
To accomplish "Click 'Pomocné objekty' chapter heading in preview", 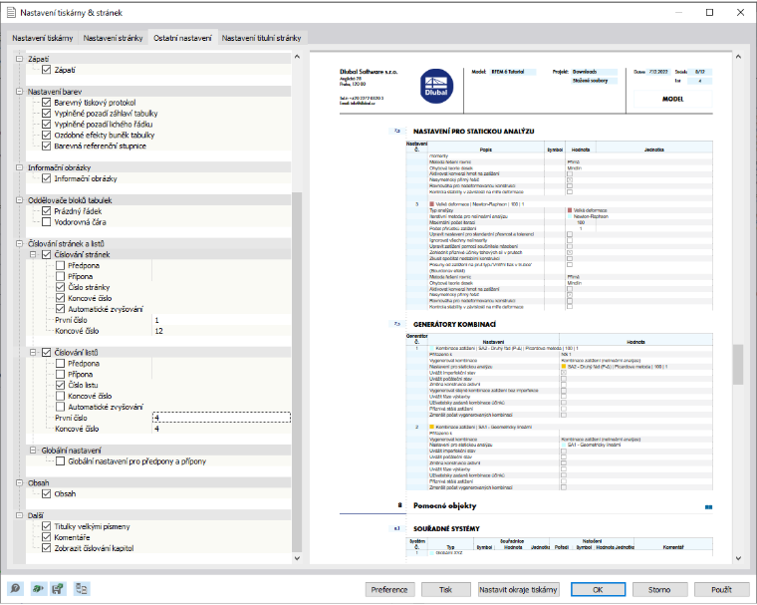I will (444, 505).
